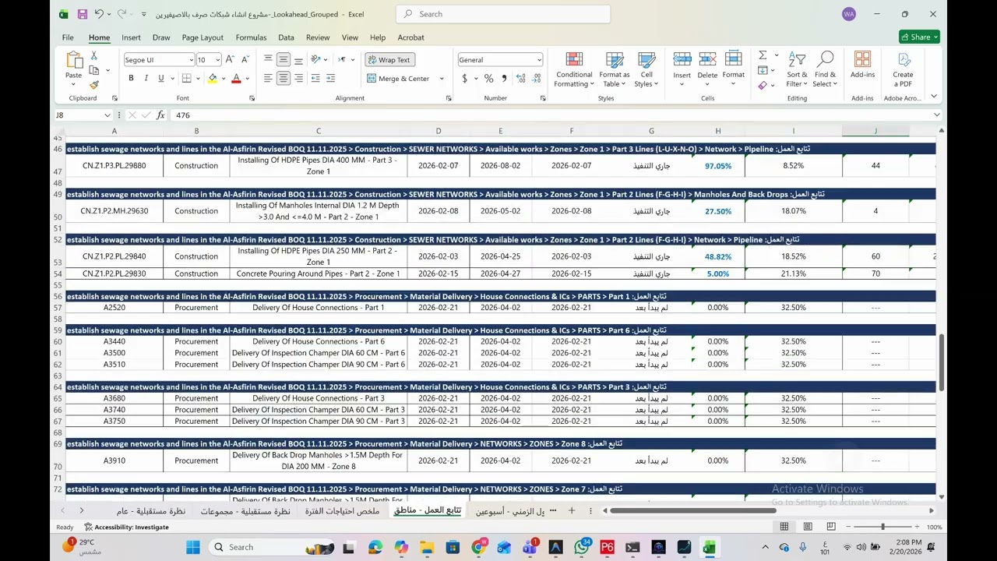Screen dimensions: 997x561
Task: Increase decimal places
Action: 521,79
